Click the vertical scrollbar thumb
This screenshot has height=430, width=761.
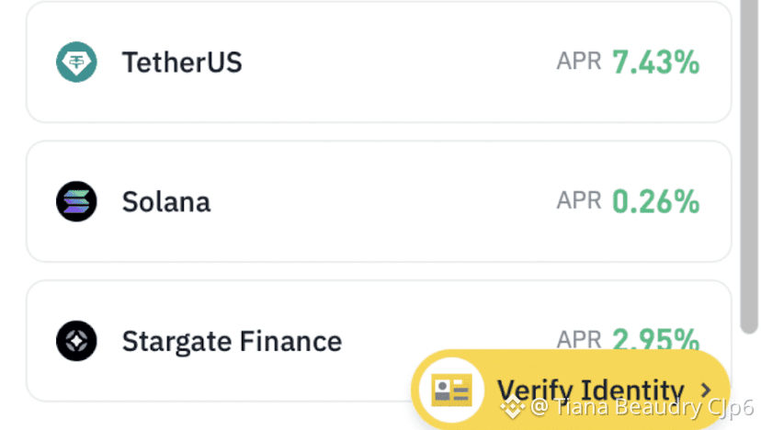(x=749, y=165)
